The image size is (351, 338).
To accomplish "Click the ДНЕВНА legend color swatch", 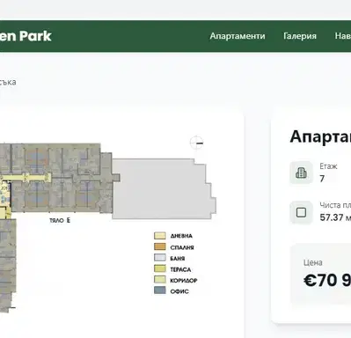I will [160, 236].
